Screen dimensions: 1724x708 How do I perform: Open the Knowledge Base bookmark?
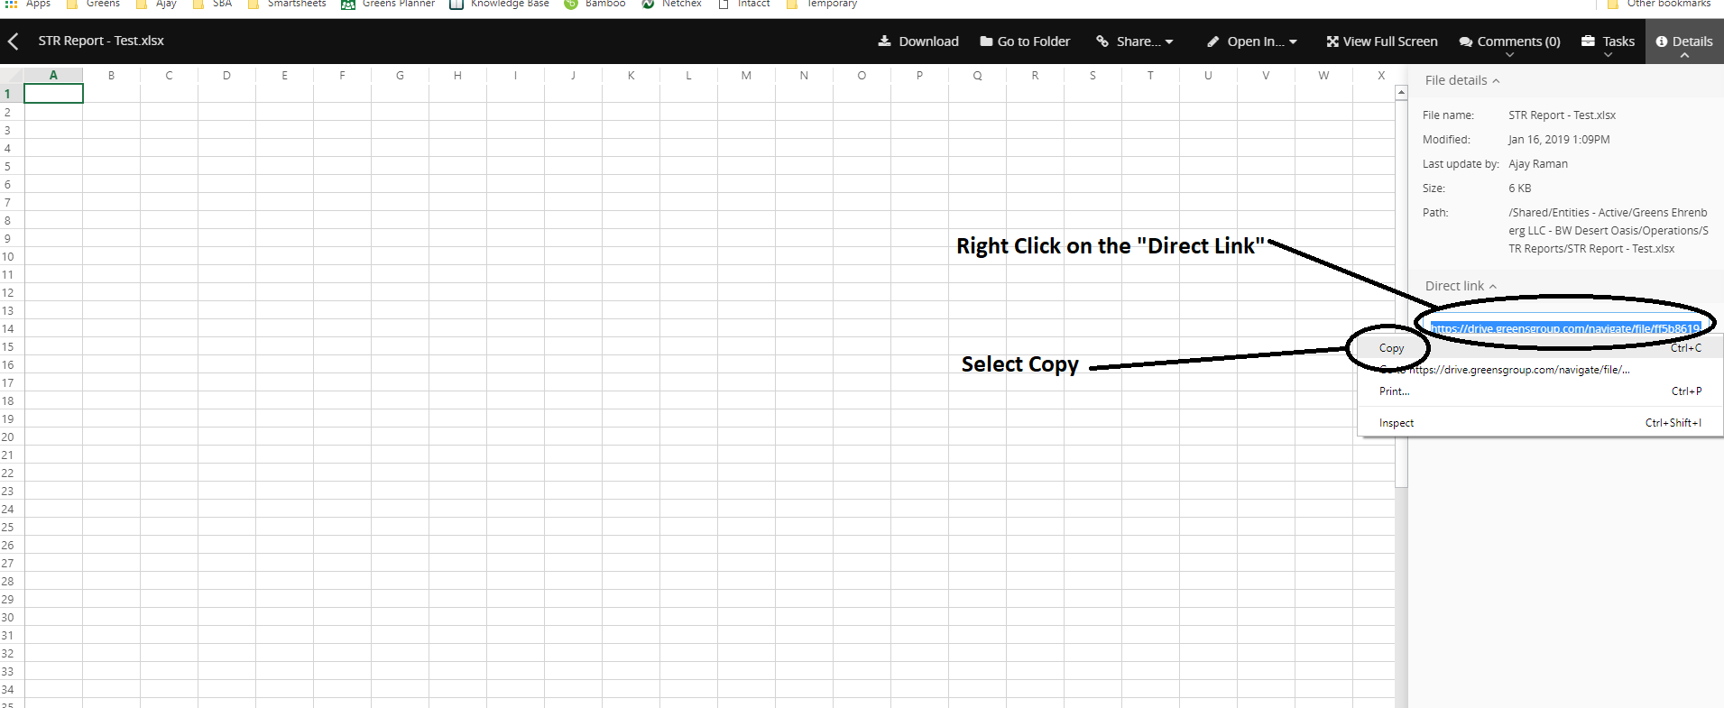tap(500, 5)
